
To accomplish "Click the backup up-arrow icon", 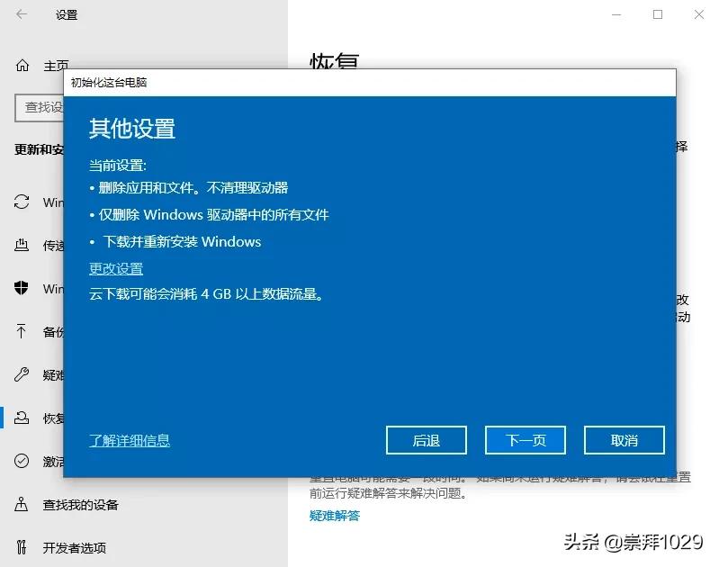I will click(21, 331).
